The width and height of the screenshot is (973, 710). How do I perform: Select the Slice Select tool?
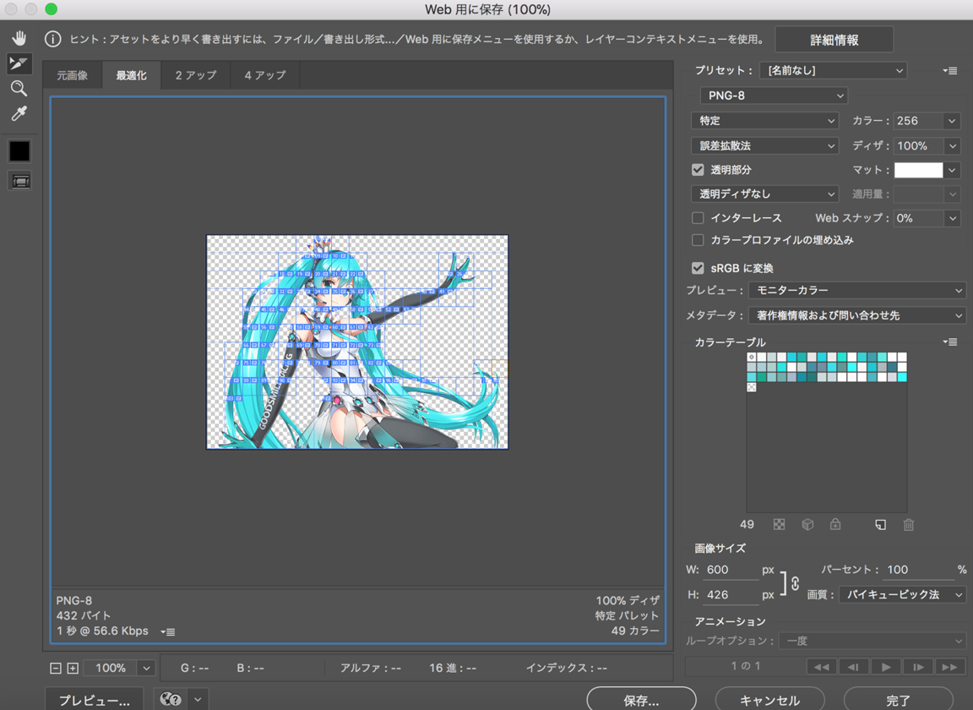(19, 63)
